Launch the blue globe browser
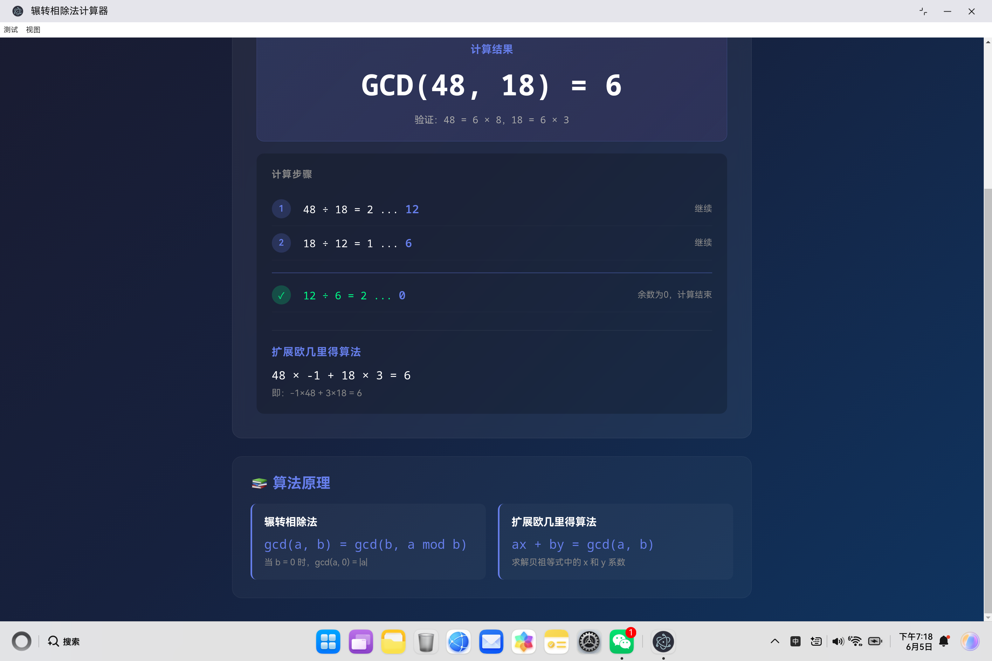This screenshot has height=661, width=992. pos(458,642)
